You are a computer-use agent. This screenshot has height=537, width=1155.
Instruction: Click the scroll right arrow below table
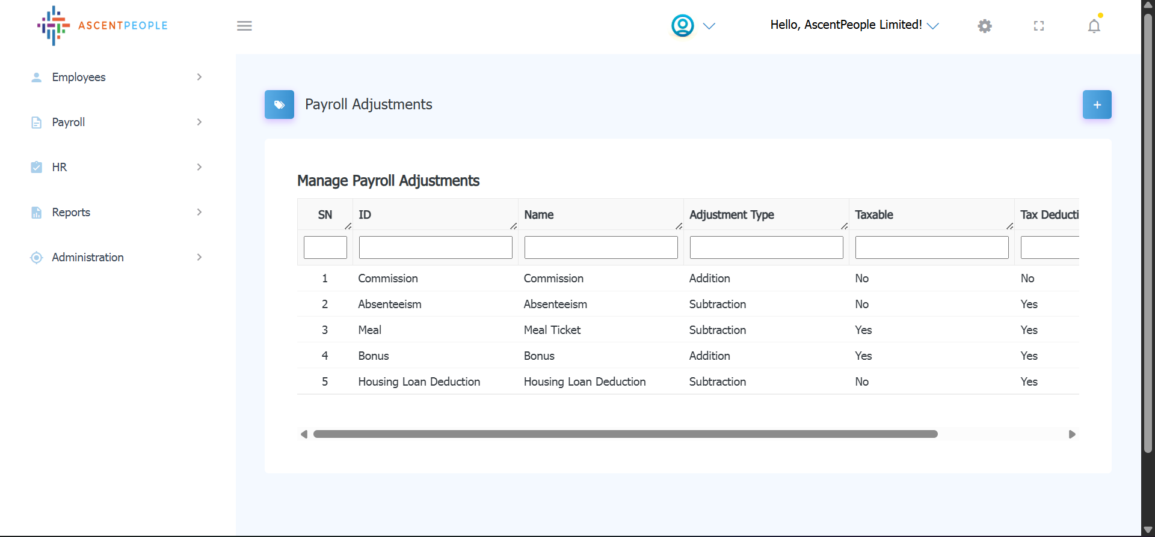coord(1071,434)
